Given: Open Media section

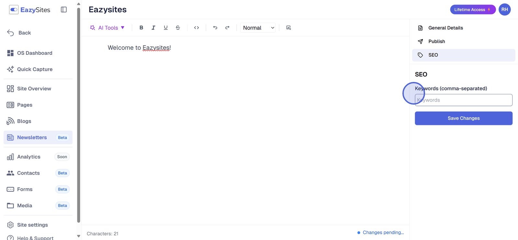Looking at the screenshot, I should click(x=38, y=205).
